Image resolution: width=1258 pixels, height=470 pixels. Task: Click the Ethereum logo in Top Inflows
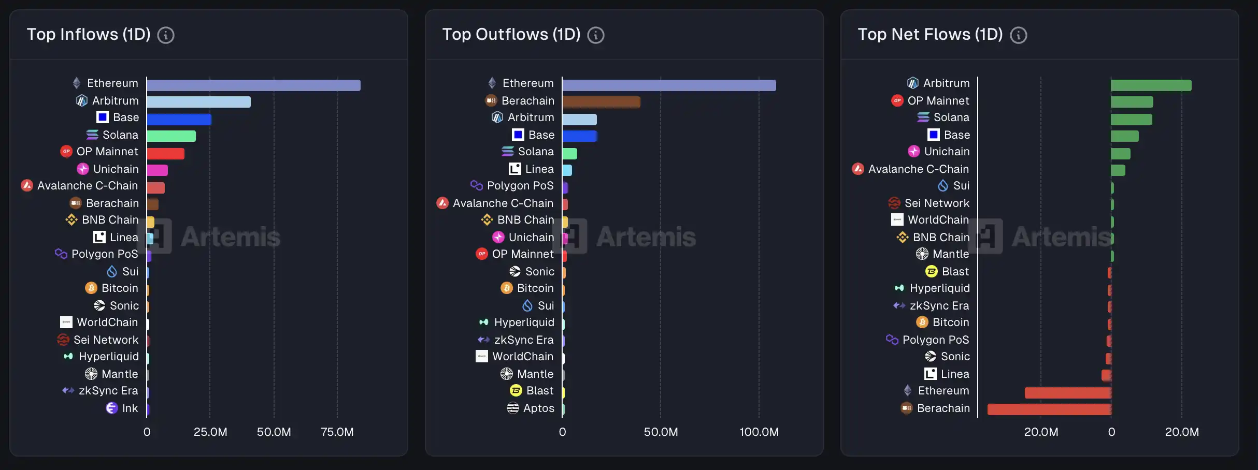click(x=77, y=83)
